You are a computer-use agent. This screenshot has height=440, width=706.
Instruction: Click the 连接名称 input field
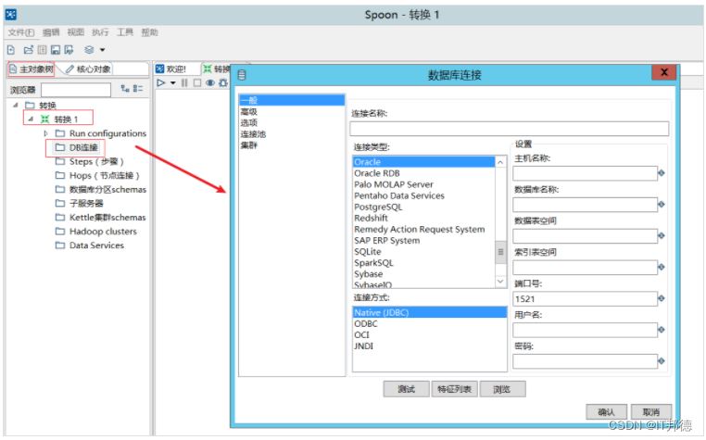click(509, 129)
